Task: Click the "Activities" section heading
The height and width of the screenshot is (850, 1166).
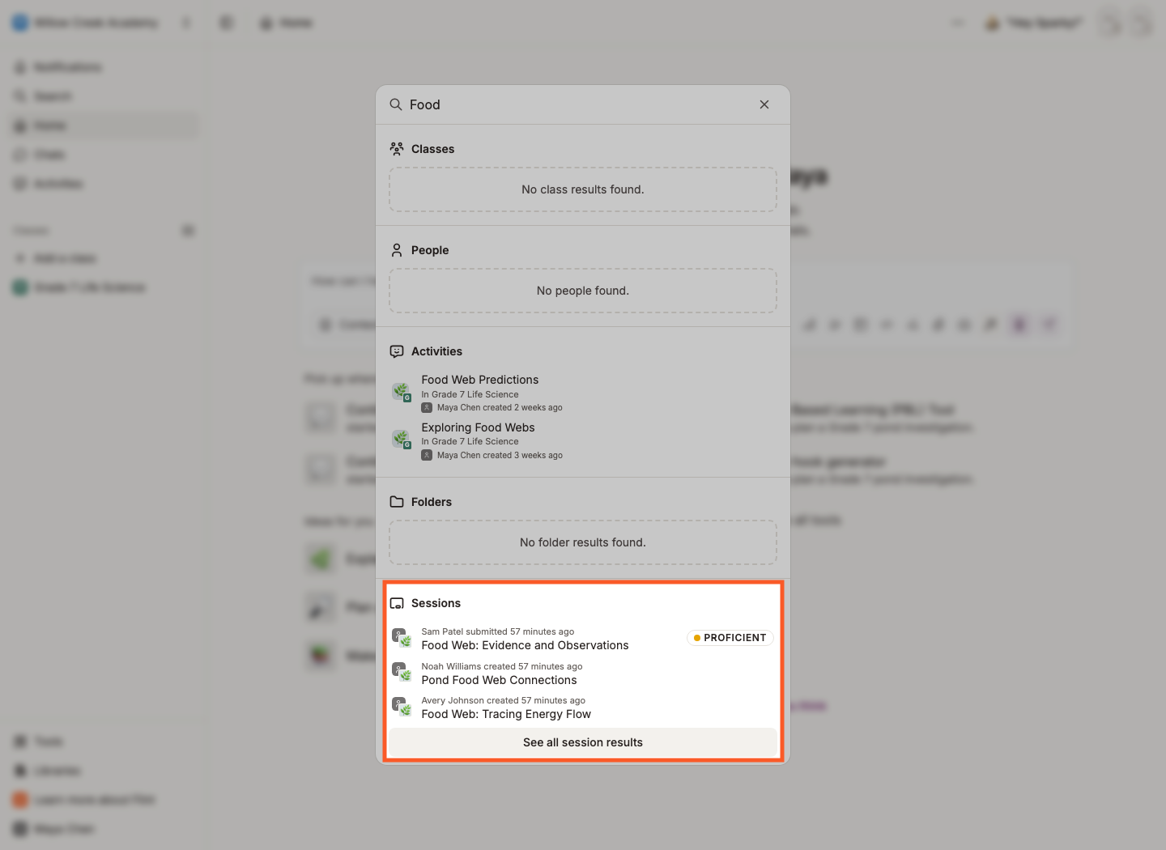Action: point(437,351)
